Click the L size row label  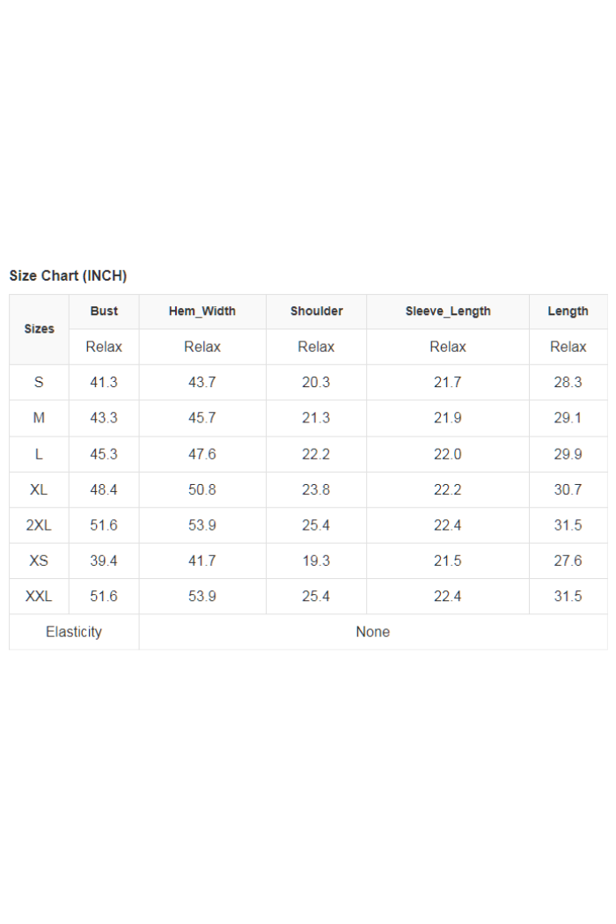[39, 454]
